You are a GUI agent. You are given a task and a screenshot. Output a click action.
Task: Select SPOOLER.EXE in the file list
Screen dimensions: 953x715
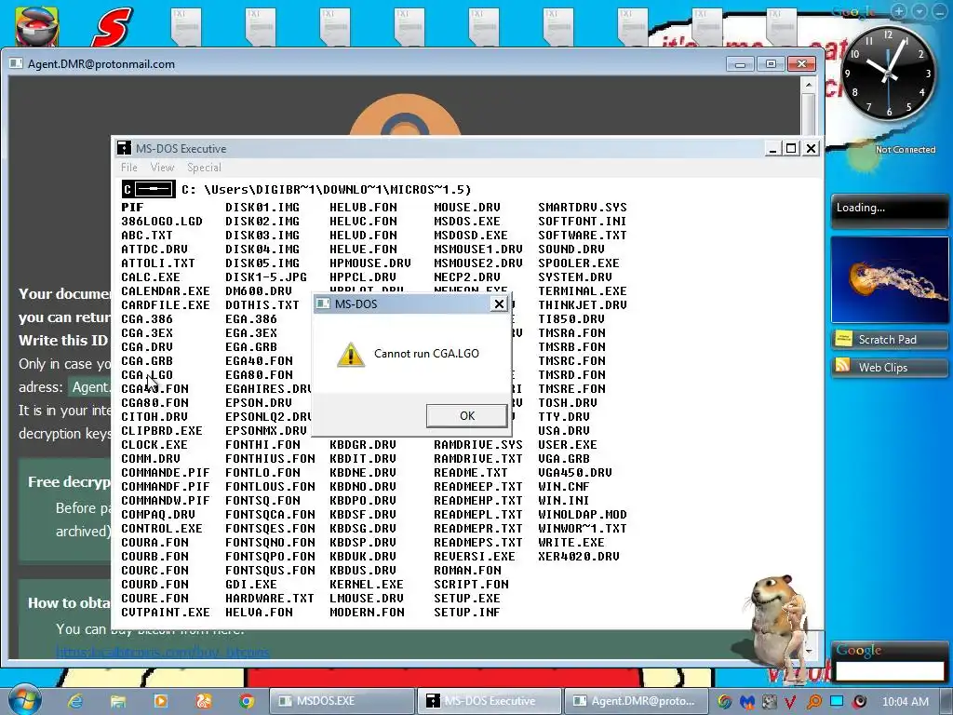pos(579,263)
